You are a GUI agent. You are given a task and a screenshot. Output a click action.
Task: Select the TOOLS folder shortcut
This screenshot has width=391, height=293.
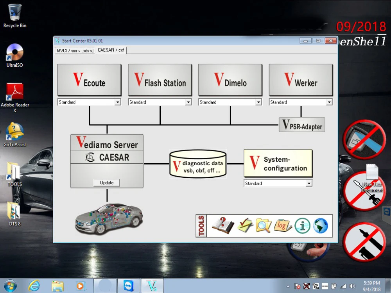point(15,174)
